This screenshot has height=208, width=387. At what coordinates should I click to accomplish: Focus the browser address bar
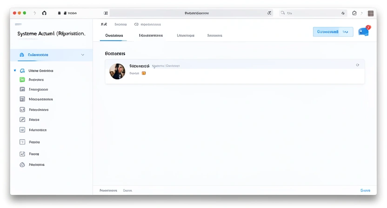click(x=191, y=13)
